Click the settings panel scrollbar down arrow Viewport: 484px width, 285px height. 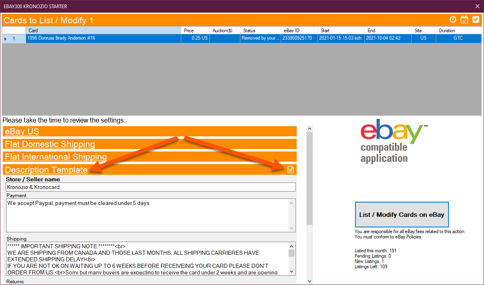[x=310, y=281]
